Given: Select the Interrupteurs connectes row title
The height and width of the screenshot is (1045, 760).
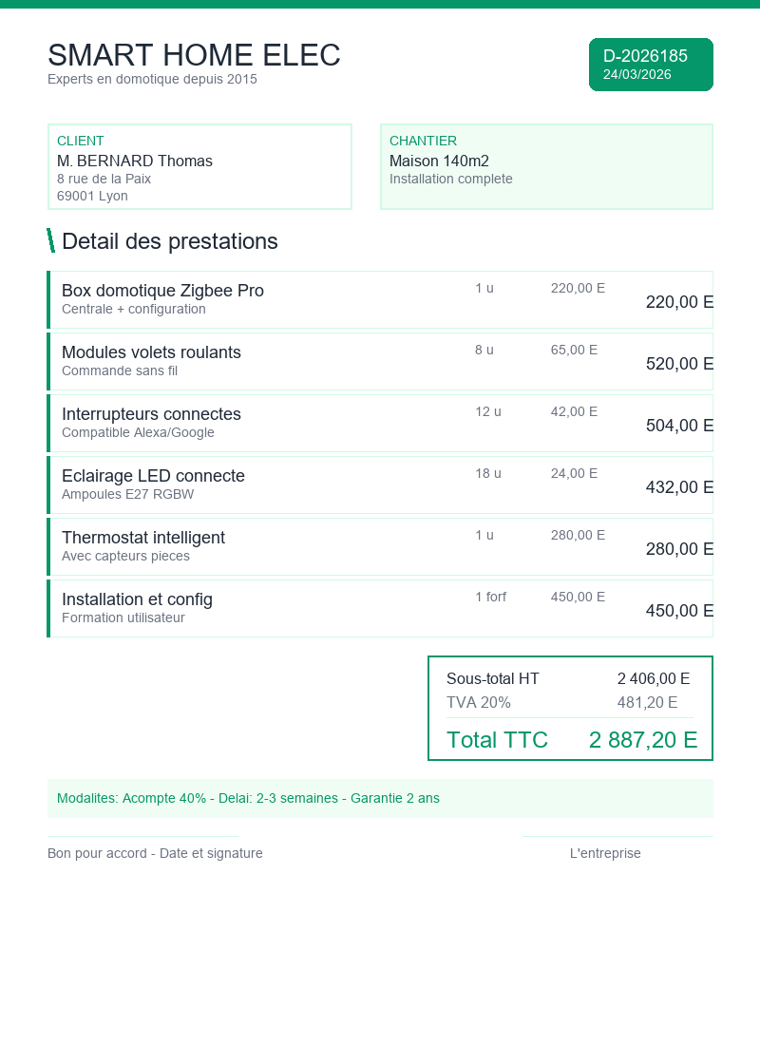Looking at the screenshot, I should click(x=151, y=414).
